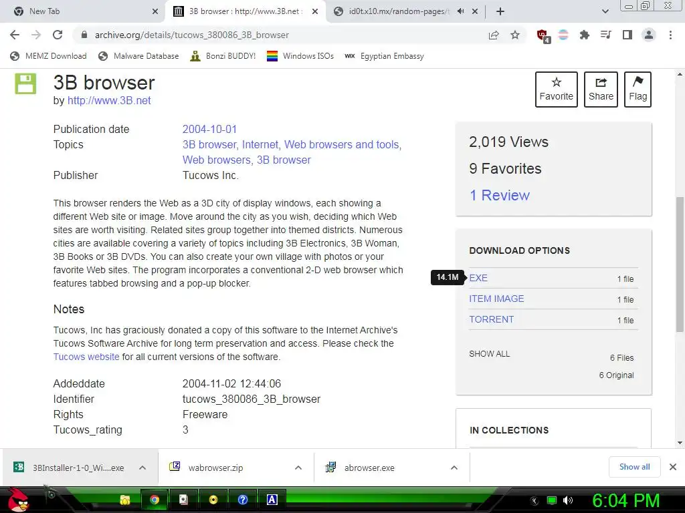
Task: Click the 2004-10-01 publication date link
Action: point(209,129)
